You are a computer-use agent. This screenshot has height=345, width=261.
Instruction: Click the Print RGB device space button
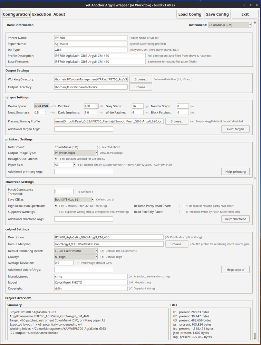pyautogui.click(x=41, y=106)
